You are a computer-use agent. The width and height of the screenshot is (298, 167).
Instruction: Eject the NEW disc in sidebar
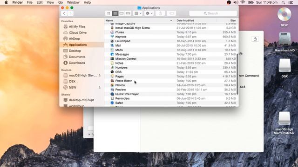[100, 88]
